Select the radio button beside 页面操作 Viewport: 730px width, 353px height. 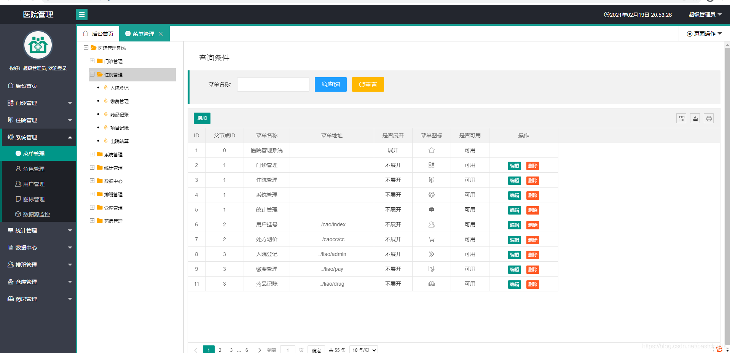click(x=689, y=33)
